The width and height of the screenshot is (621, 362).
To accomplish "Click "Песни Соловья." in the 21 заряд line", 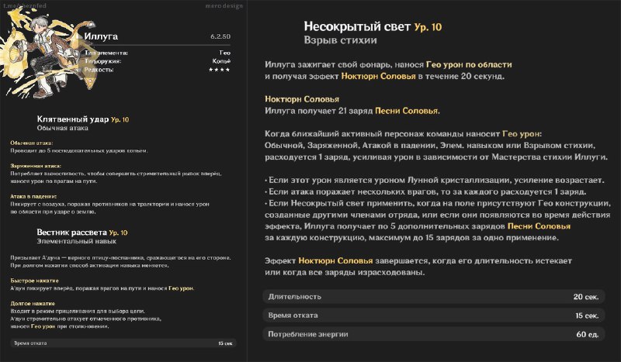I will (408, 111).
